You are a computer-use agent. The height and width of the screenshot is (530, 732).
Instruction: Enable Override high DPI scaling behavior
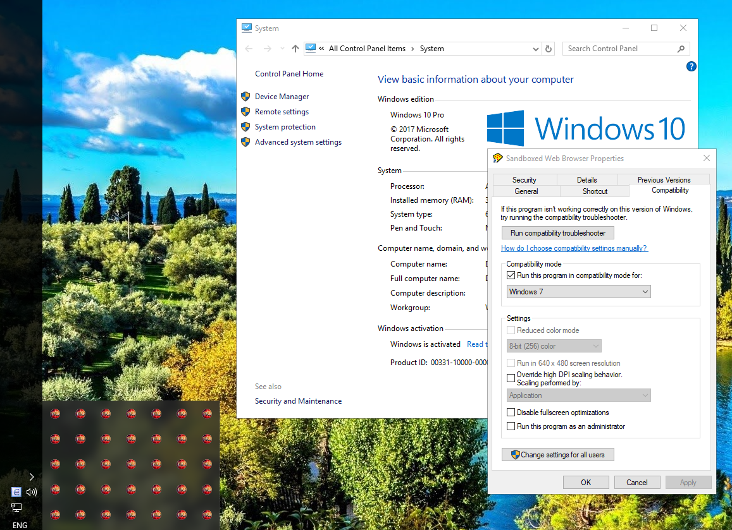[x=511, y=378]
